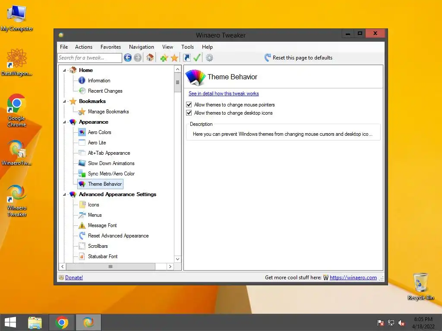Open settings with the gear toolbar icon
The height and width of the screenshot is (331, 442).
pyautogui.click(x=209, y=58)
